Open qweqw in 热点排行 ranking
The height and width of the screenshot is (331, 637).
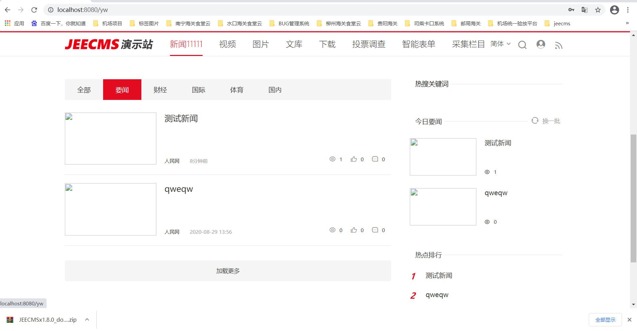click(x=437, y=295)
